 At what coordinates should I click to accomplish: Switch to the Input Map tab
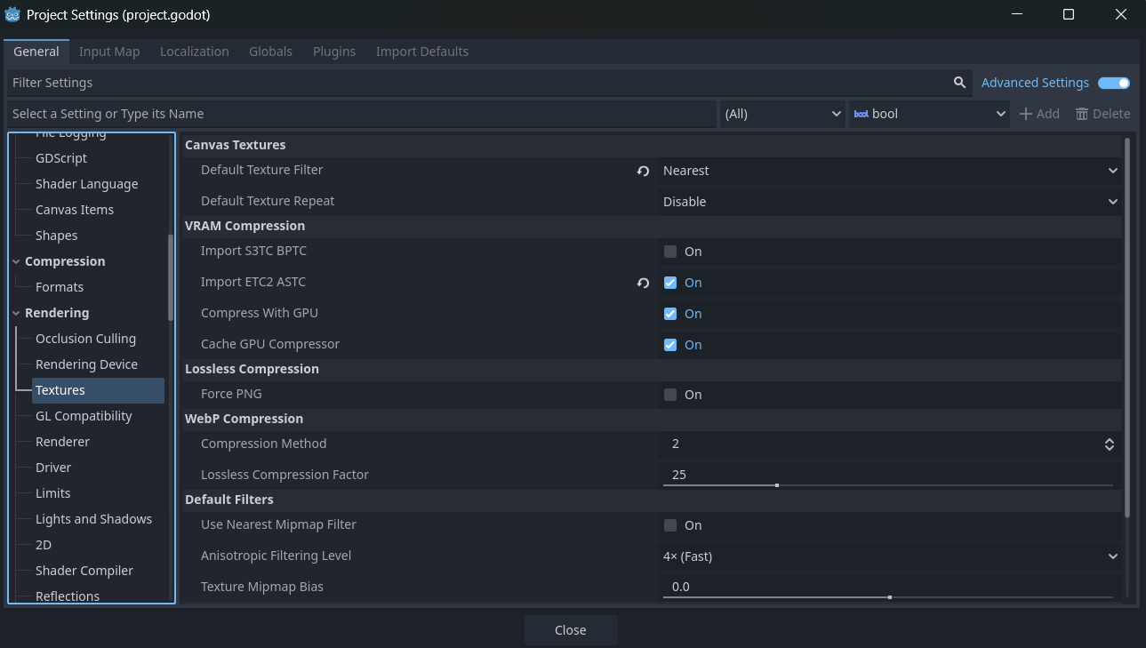[x=109, y=52]
